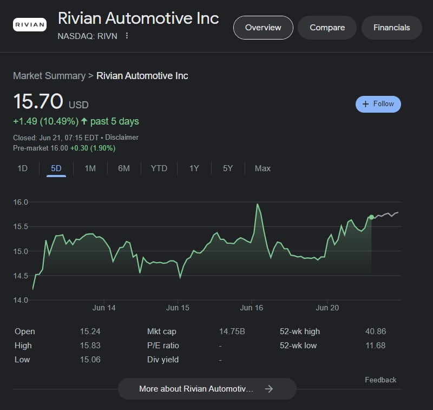Image resolution: width=433 pixels, height=410 pixels.
Task: Click the Jun 16 price peak on chart
Action: click(x=258, y=204)
